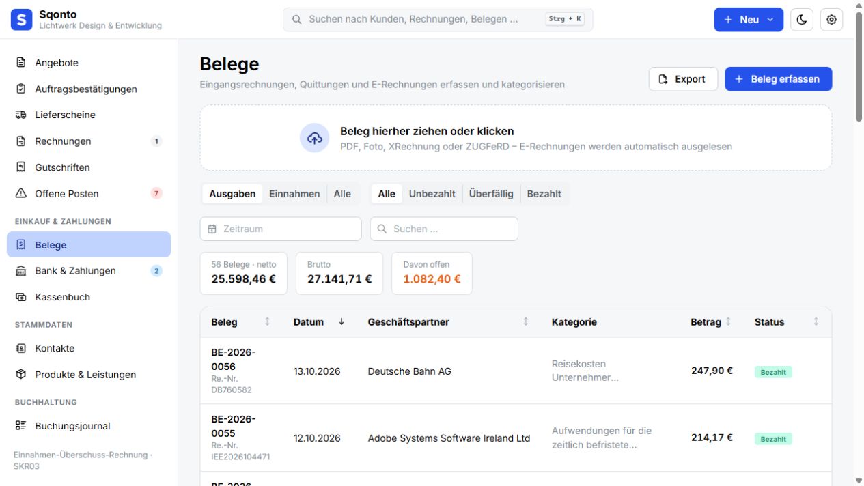This screenshot has height=486, width=864.
Task: Click the Davon offen 1.082,40 € card
Action: [432, 273]
